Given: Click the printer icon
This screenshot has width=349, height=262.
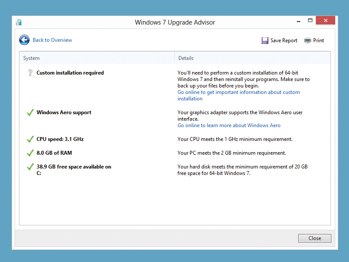Looking at the screenshot, I should click(x=308, y=41).
